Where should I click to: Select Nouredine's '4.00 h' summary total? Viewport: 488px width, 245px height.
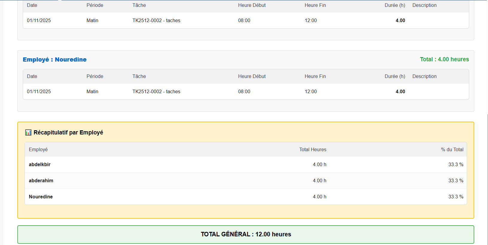coord(320,197)
